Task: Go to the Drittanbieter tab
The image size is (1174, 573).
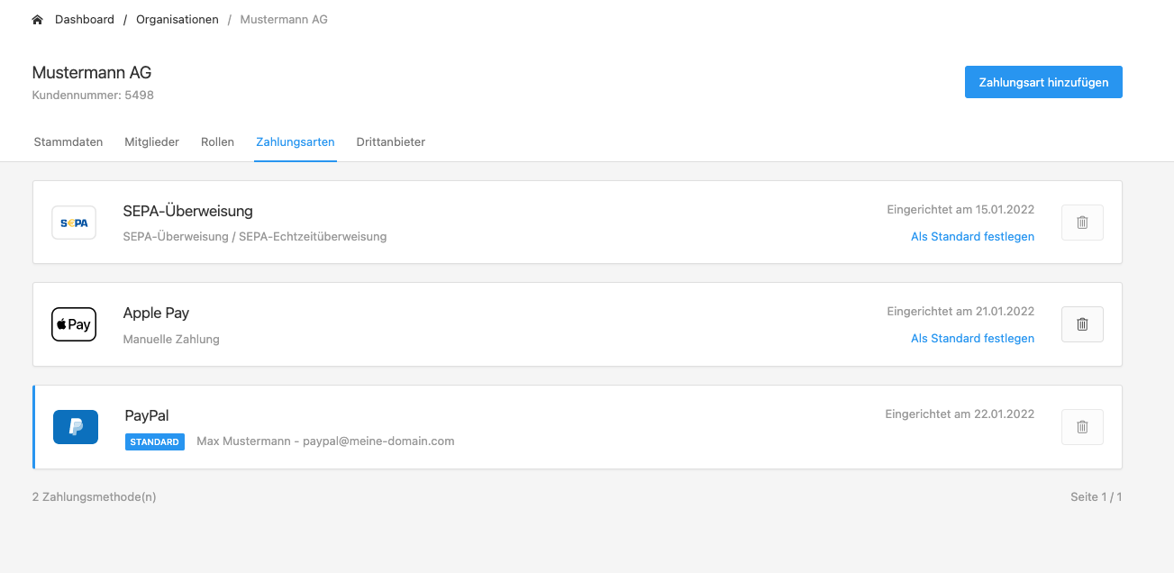Action: [x=391, y=142]
